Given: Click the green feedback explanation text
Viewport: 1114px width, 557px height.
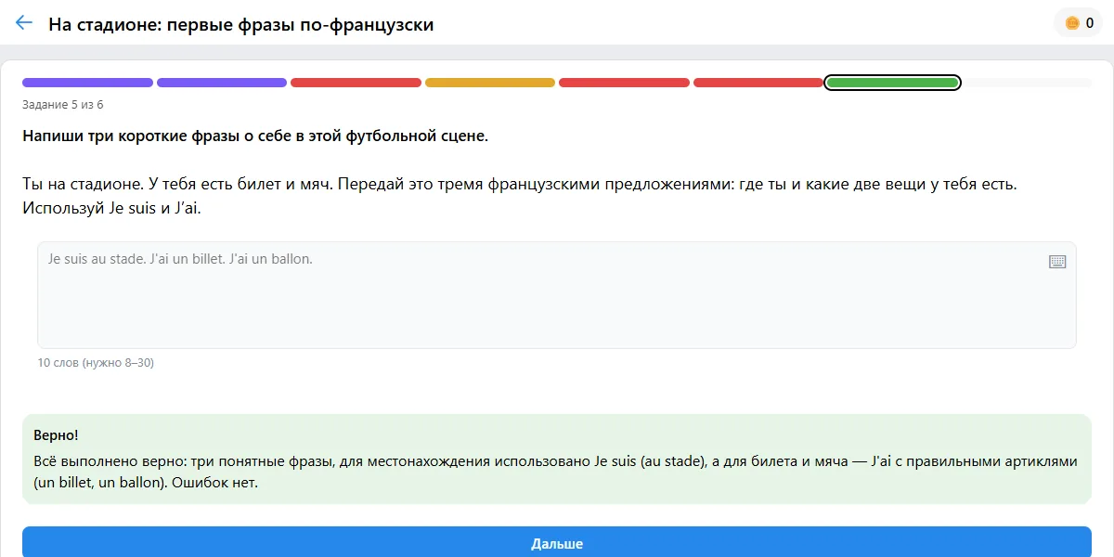Looking at the screenshot, I should pos(556,472).
